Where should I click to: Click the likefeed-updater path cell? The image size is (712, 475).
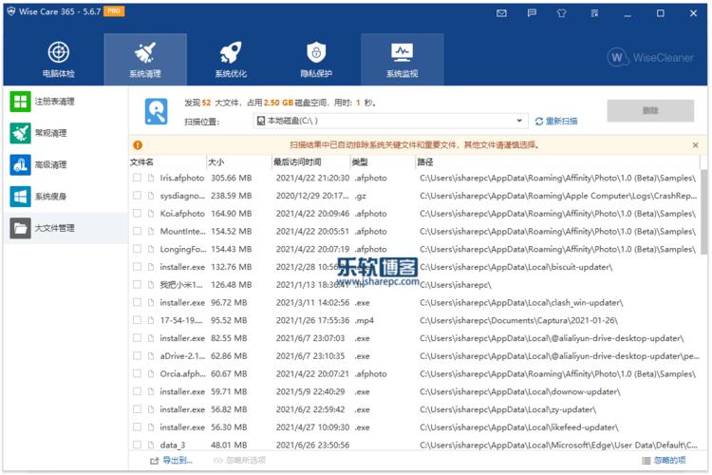pyautogui.click(x=519, y=427)
